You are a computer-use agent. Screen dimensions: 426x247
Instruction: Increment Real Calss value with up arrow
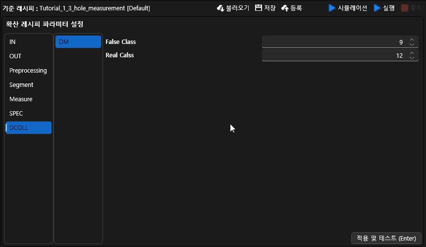click(x=412, y=53)
